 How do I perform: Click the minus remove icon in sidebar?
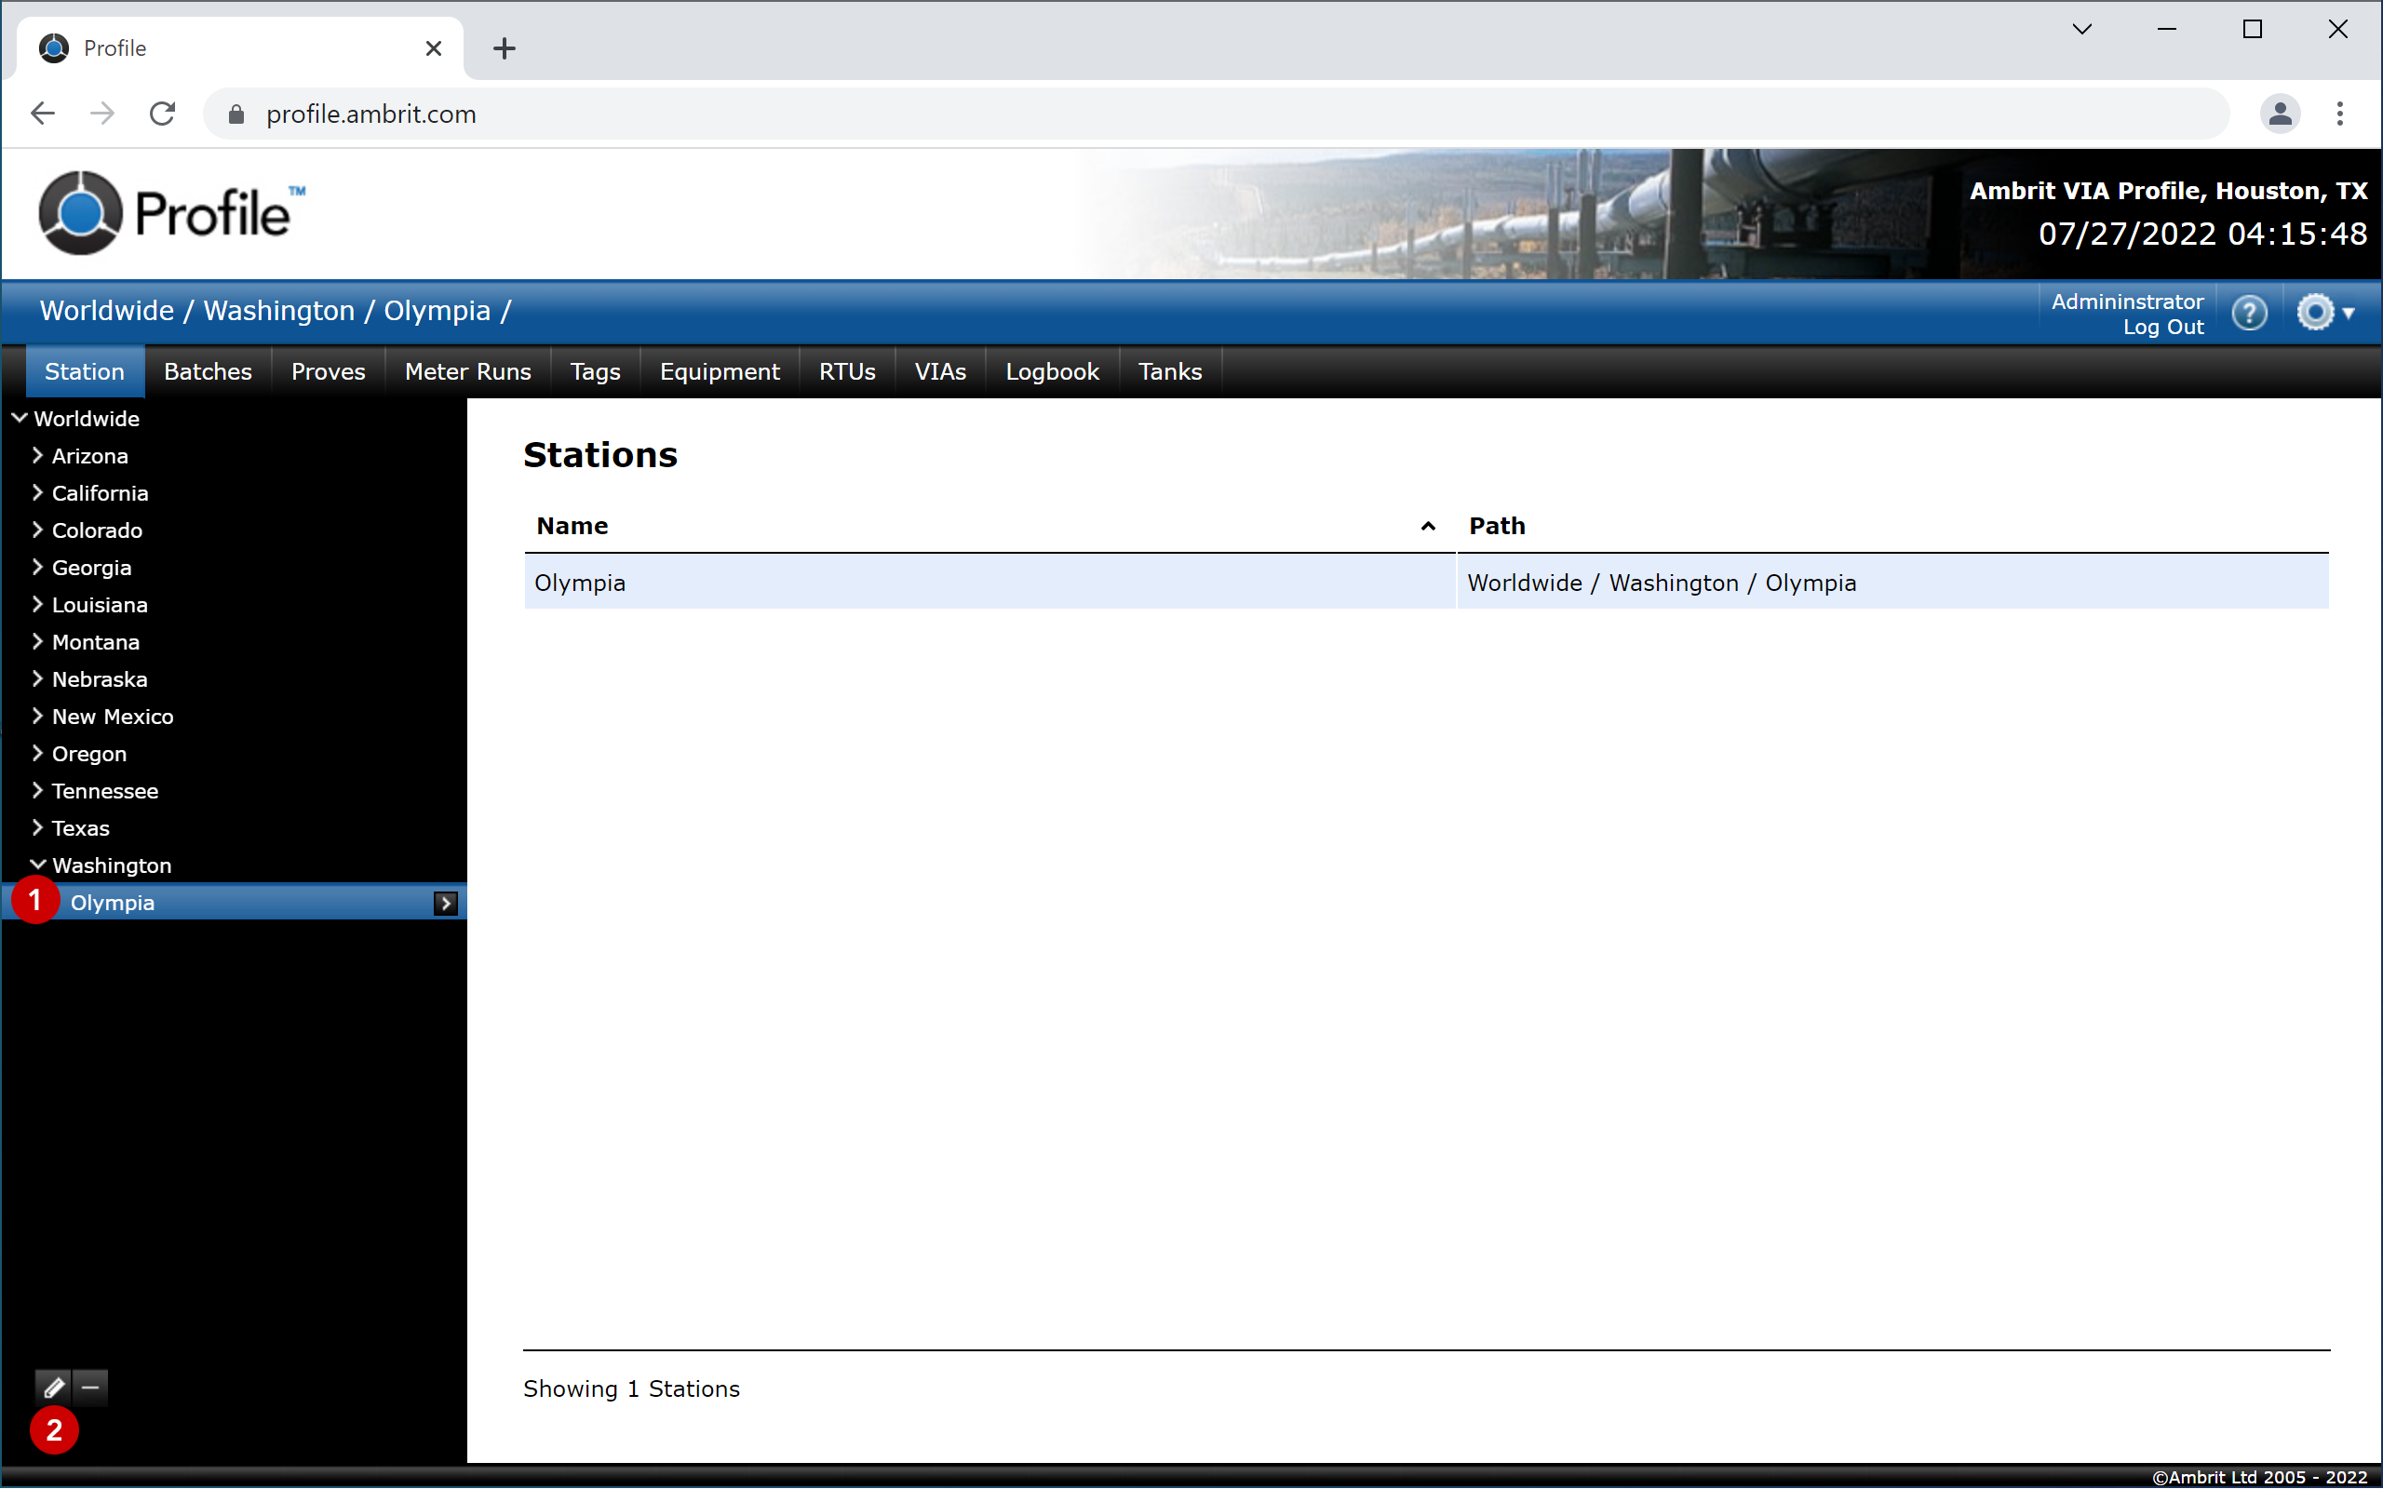click(x=90, y=1388)
